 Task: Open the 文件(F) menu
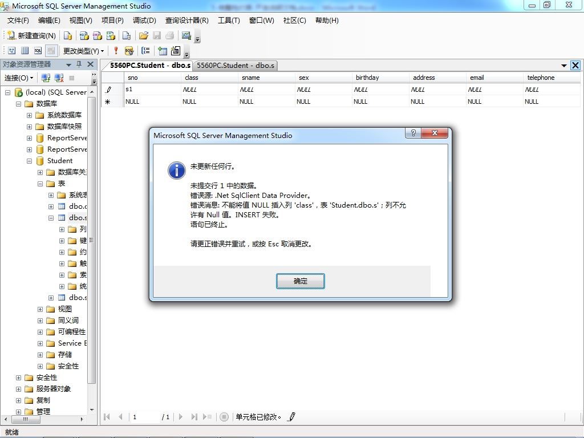click(18, 21)
